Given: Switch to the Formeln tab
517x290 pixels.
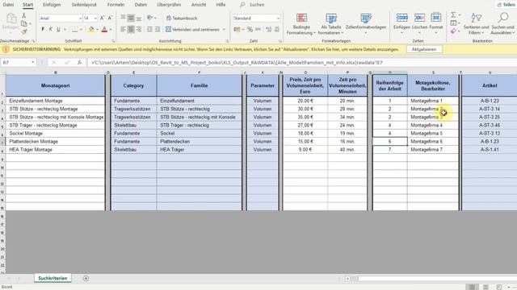Looking at the screenshot, I should 116,5.
